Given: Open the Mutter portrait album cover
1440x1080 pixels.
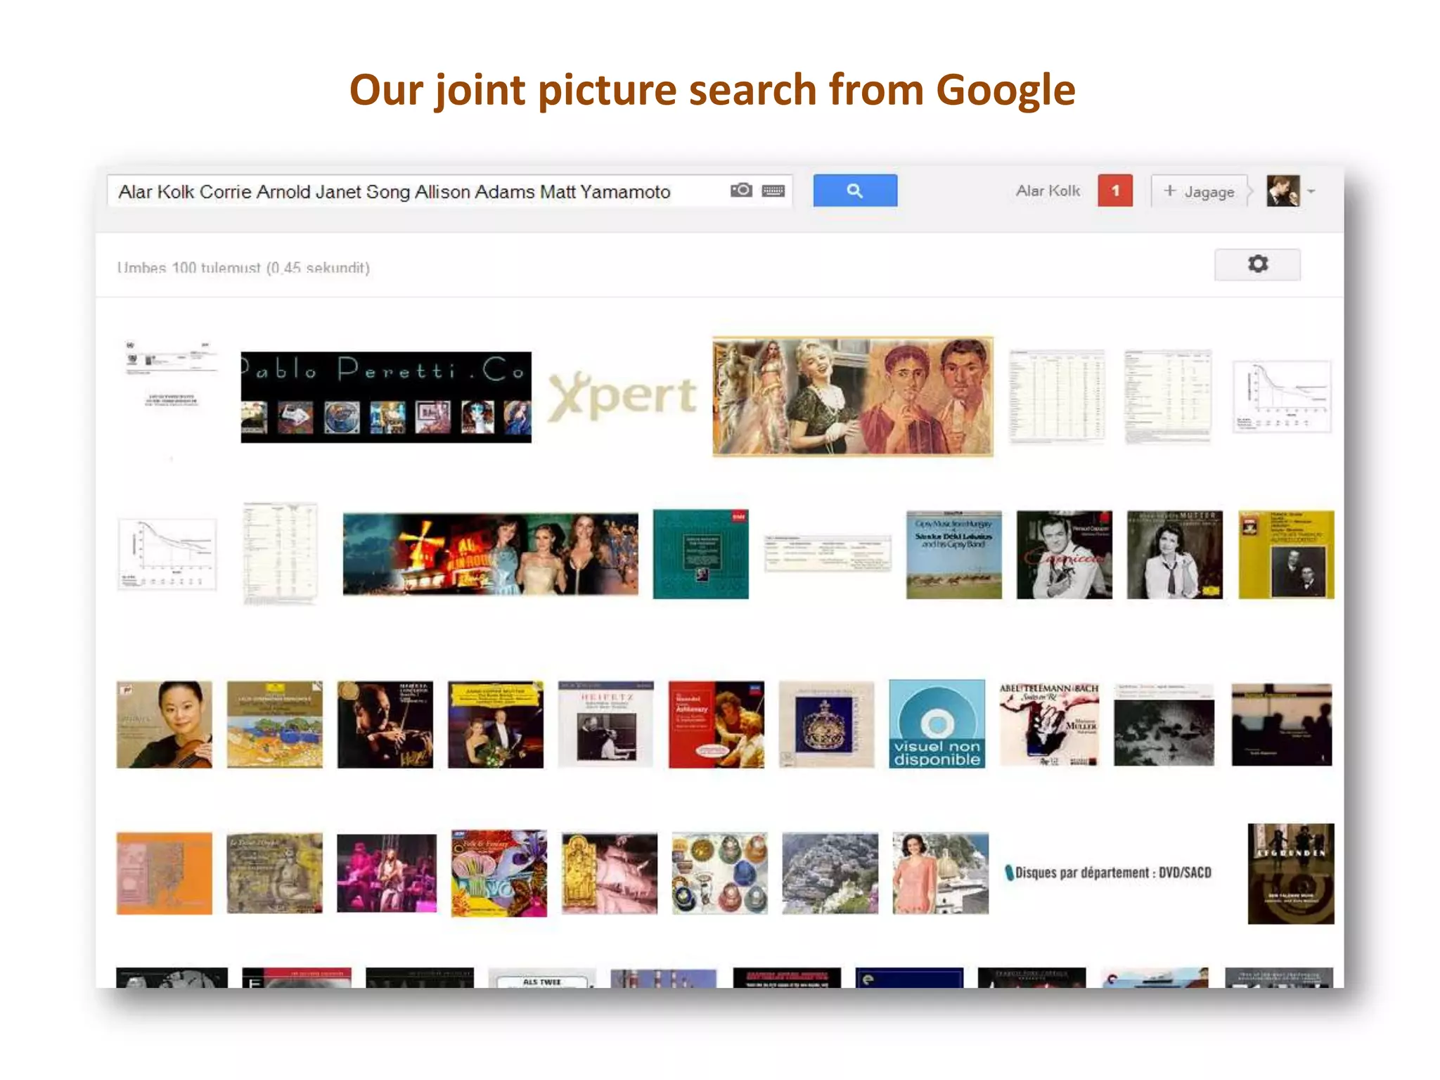Looking at the screenshot, I should coord(1174,555).
